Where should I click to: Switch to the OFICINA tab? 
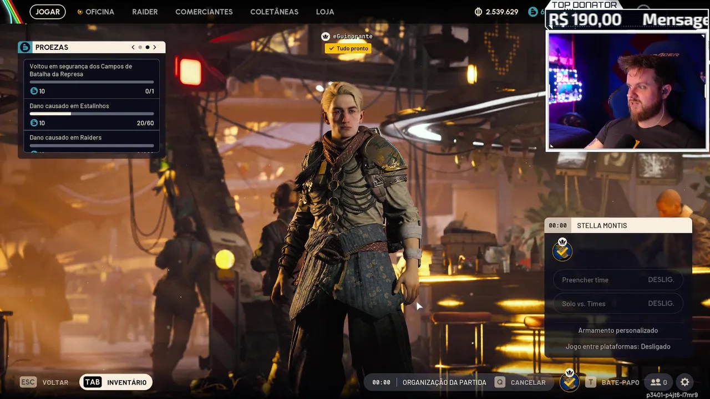click(100, 12)
